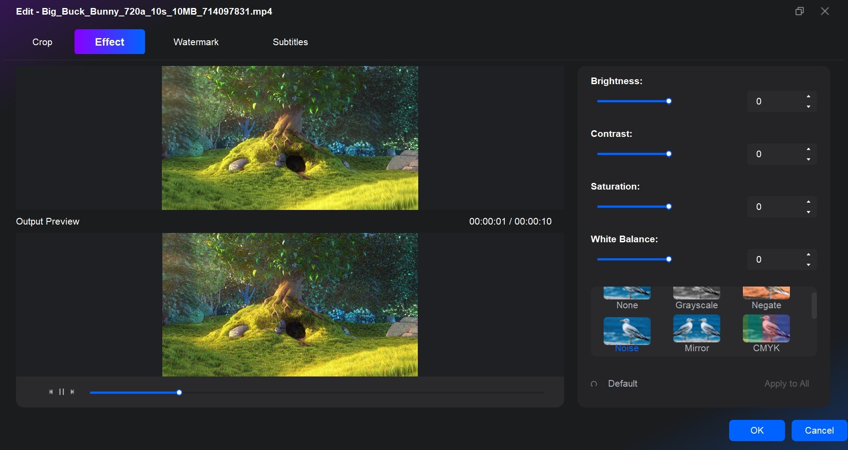This screenshot has width=848, height=450.
Task: Increase the Saturation stepper value
Action: 808,202
